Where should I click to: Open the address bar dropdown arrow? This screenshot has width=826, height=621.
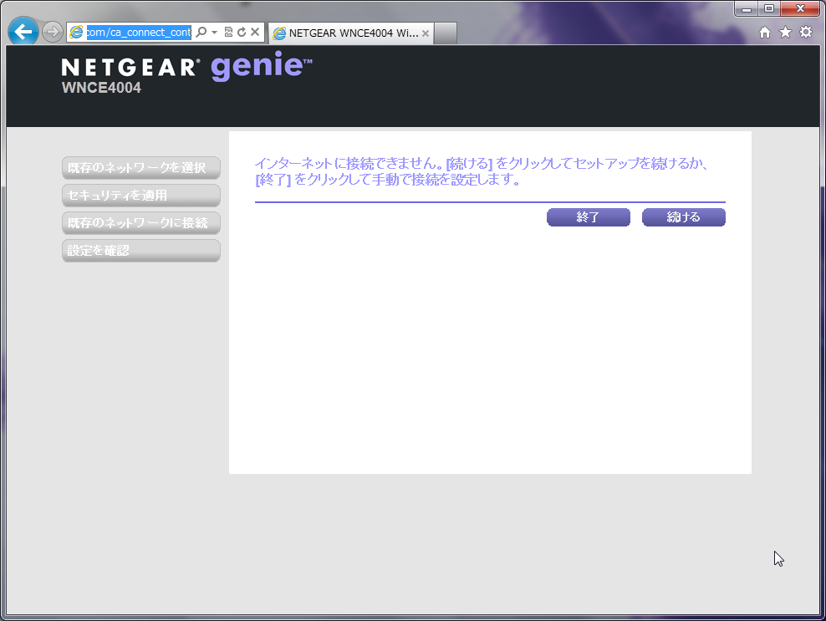point(214,33)
